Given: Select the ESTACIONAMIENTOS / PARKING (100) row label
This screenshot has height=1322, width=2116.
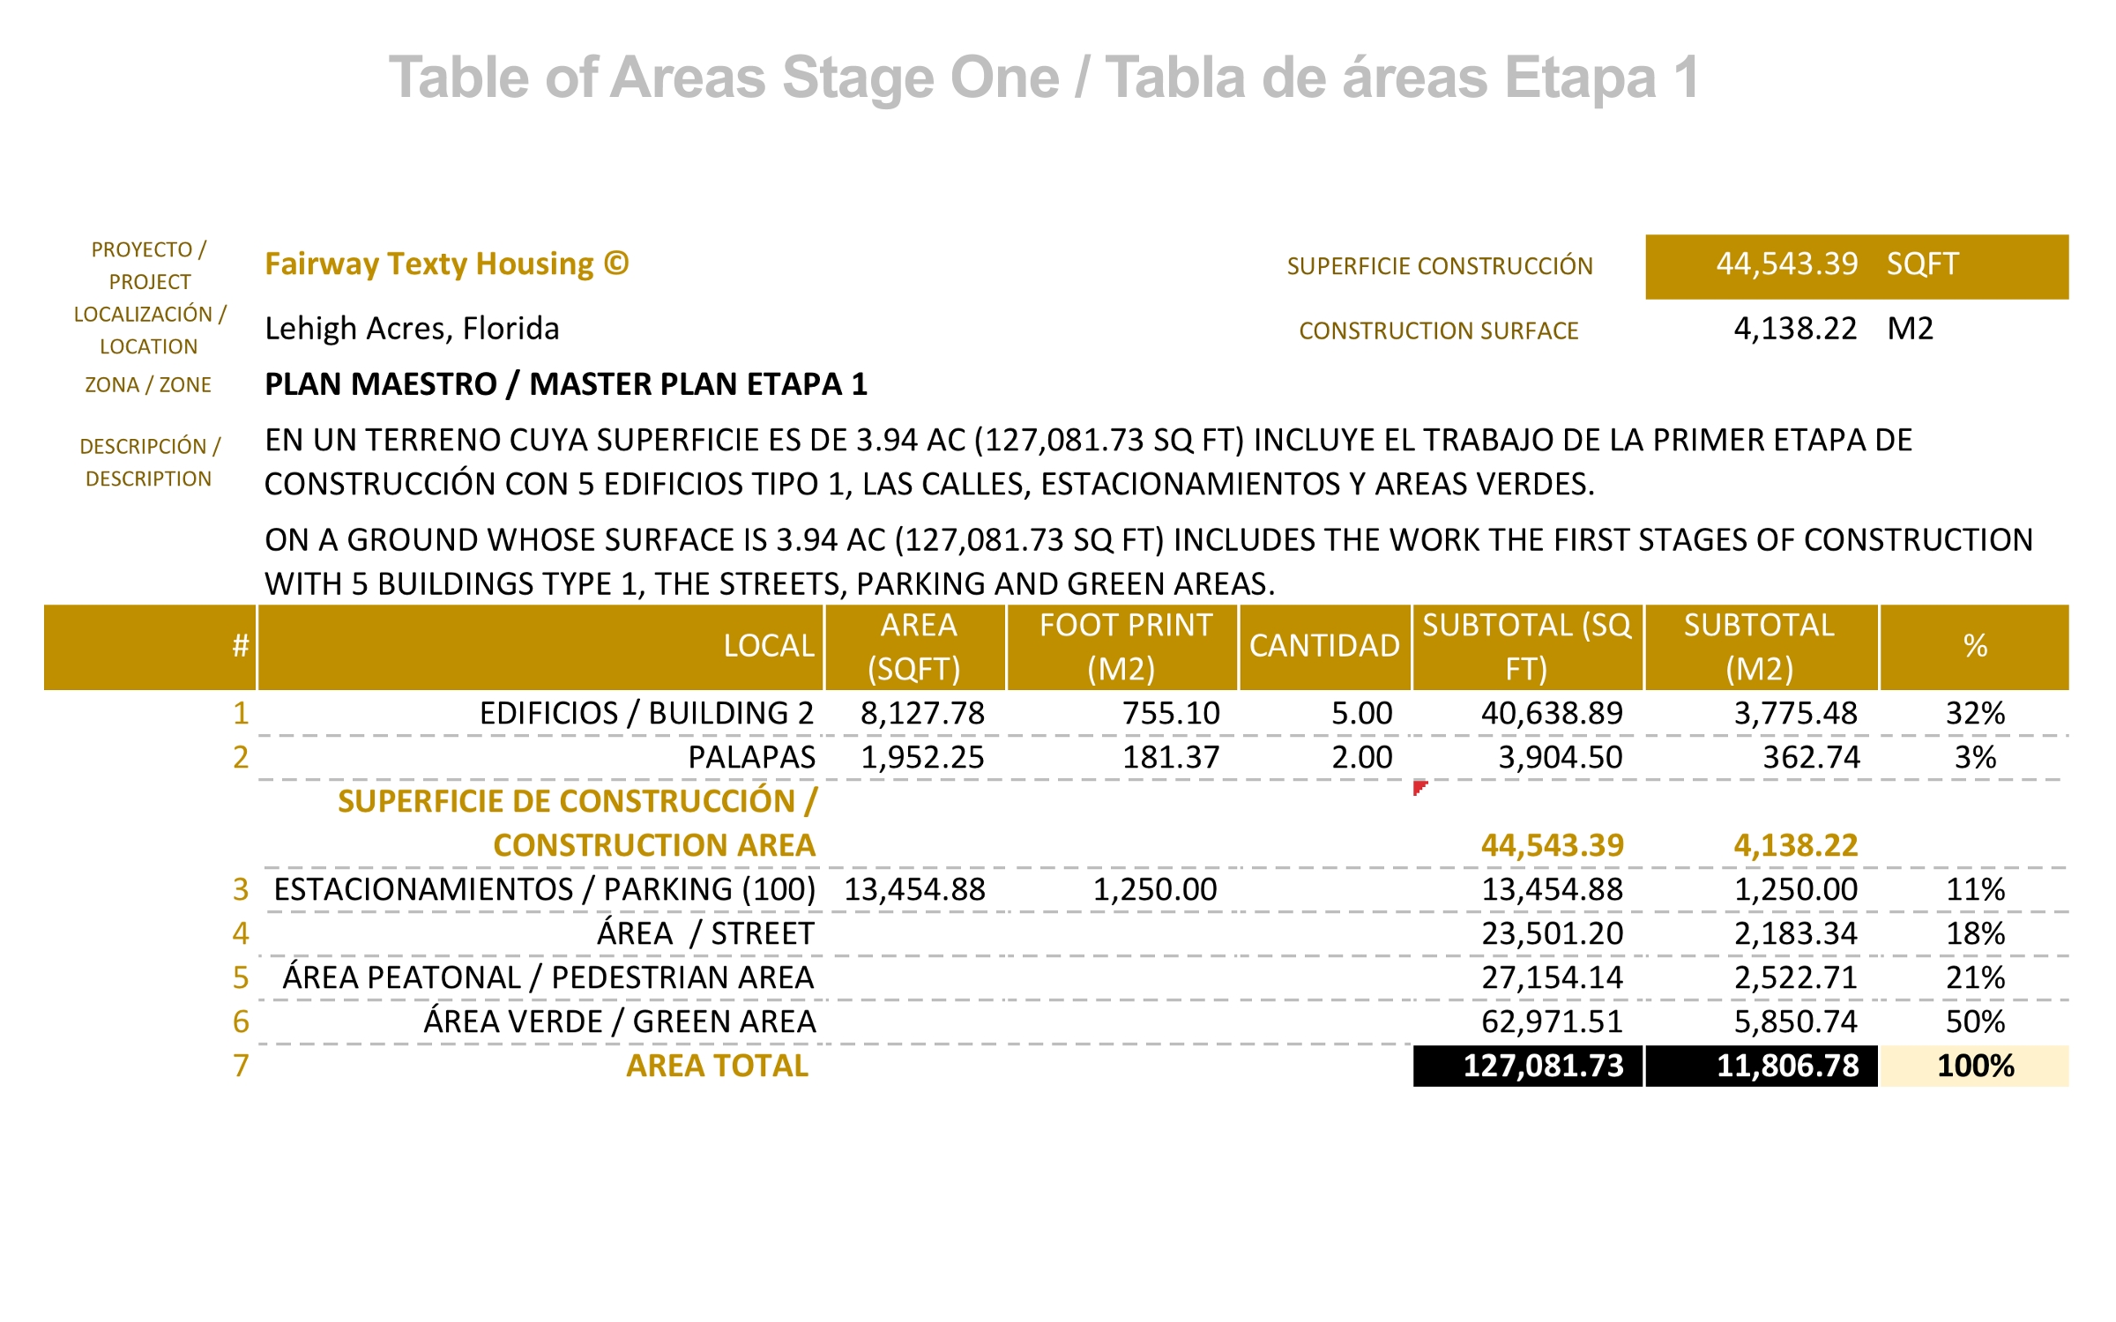Looking at the screenshot, I should (544, 889).
